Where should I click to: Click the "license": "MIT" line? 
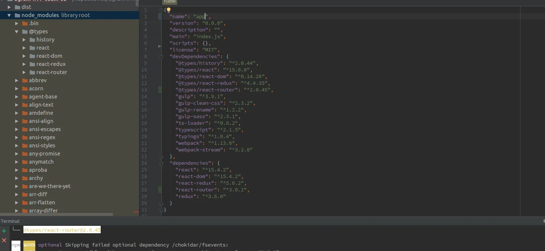195,50
